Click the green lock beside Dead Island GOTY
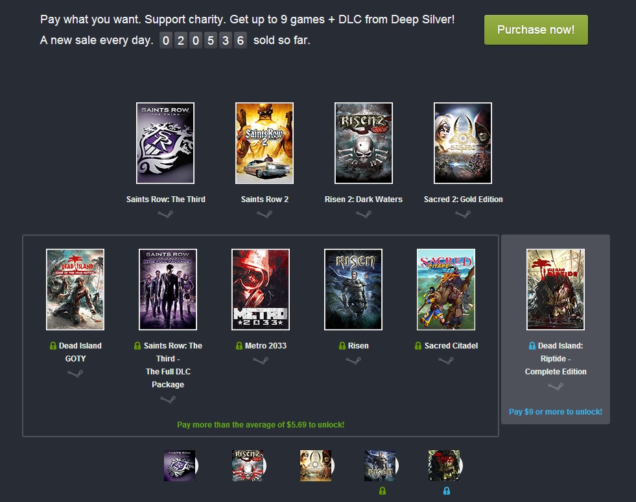Image resolution: width=636 pixels, height=502 pixels. [53, 346]
